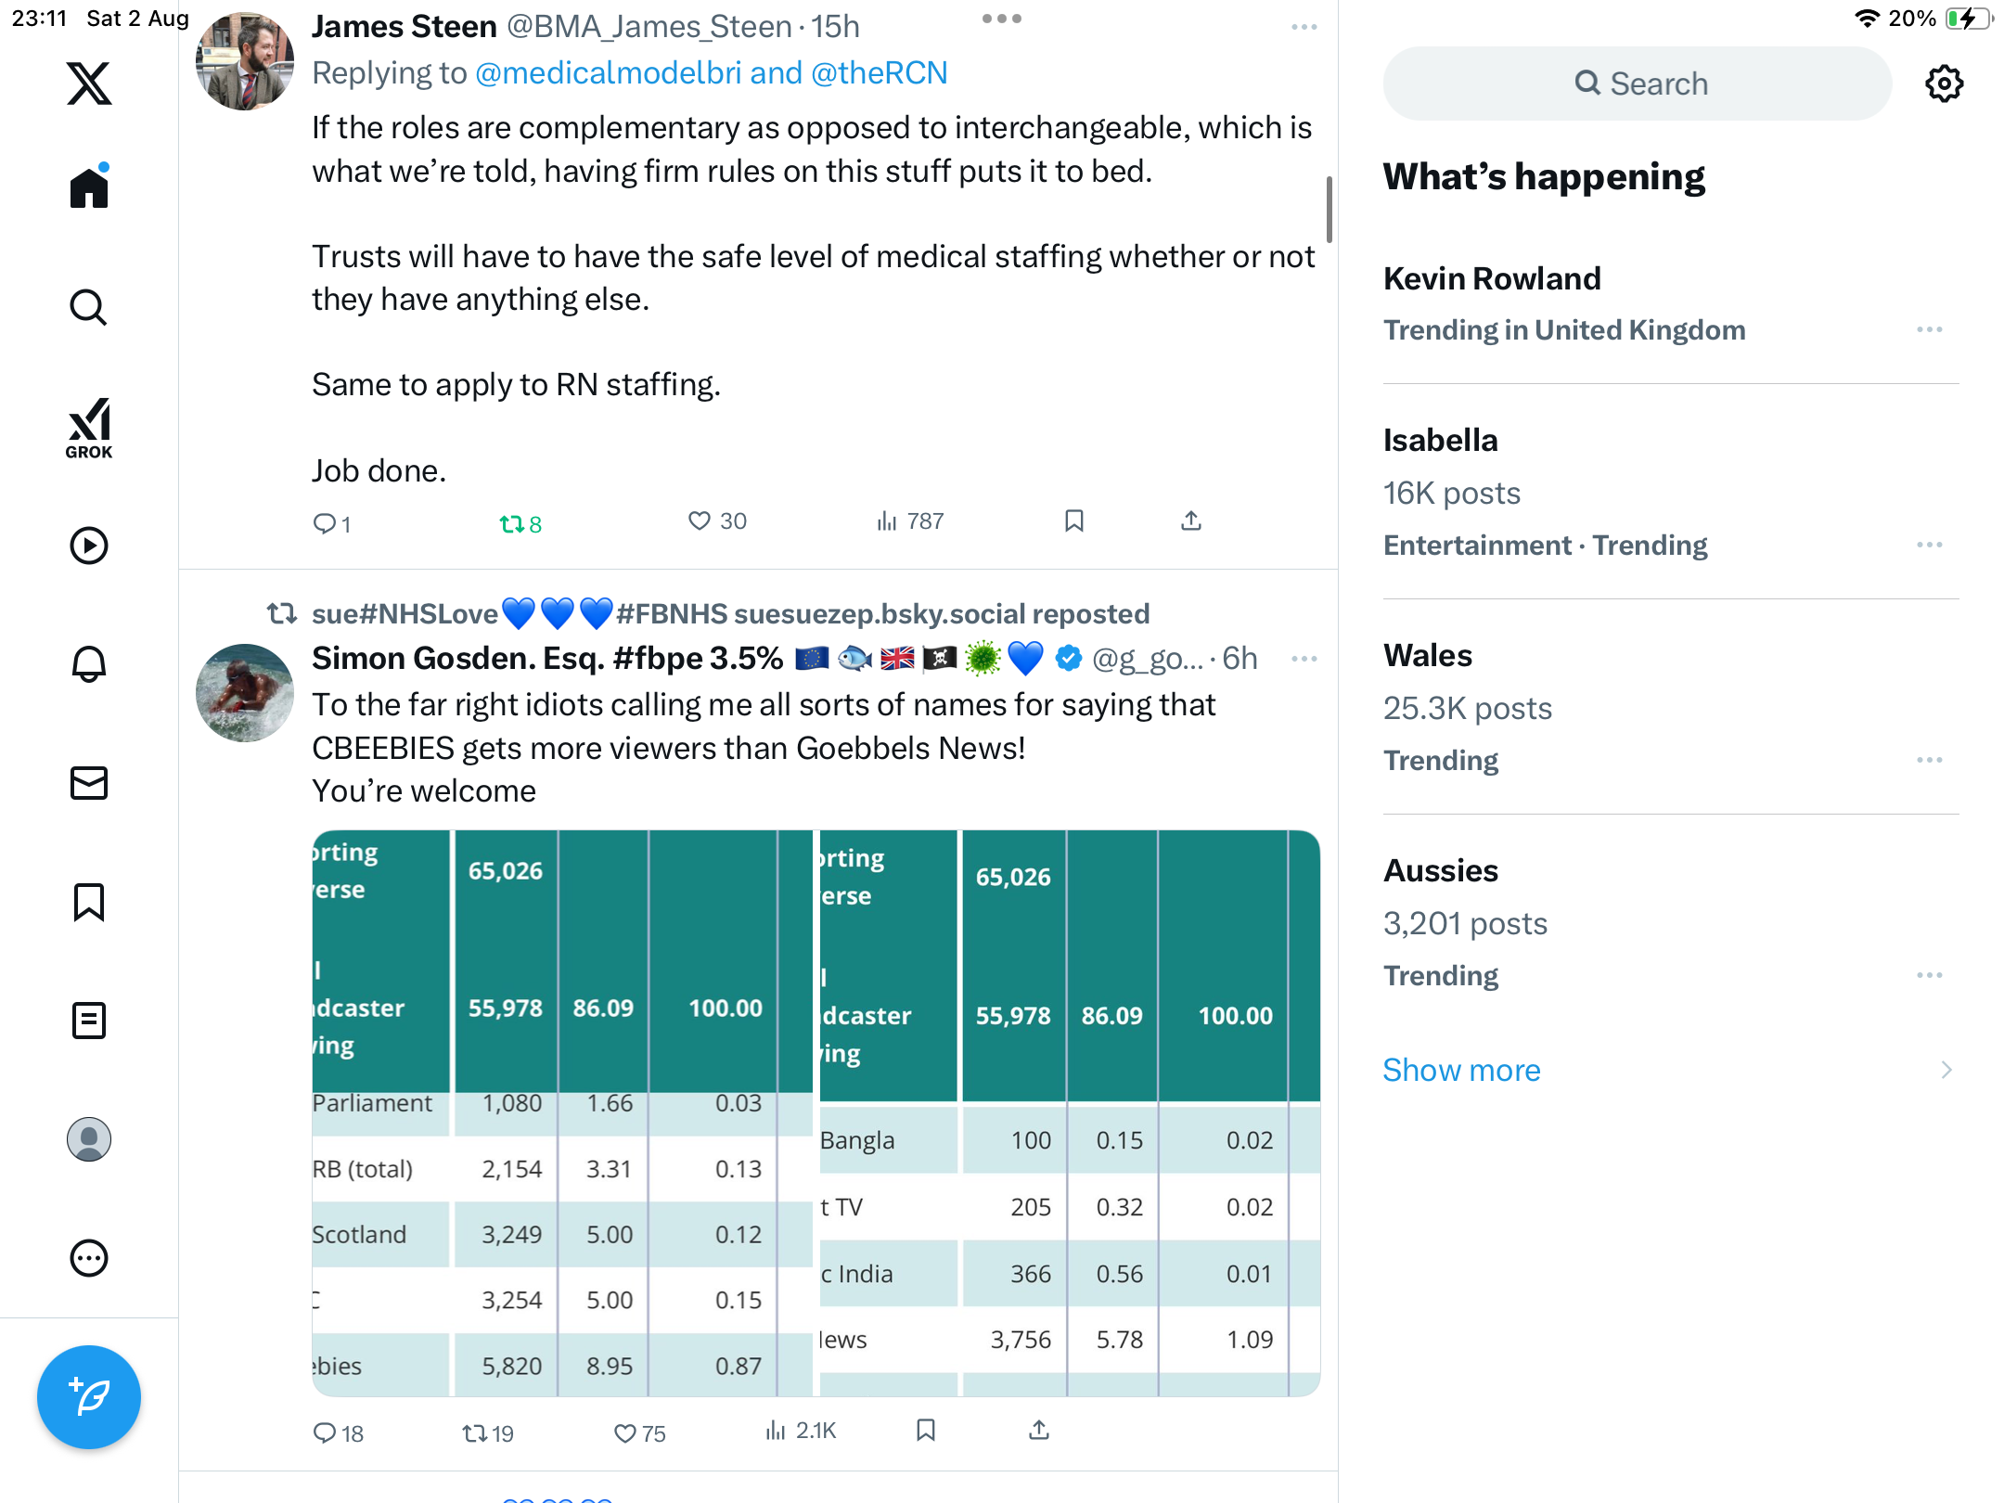This screenshot has height=1503, width=2004.
Task: Open trends settings gear
Action: 1944,83
